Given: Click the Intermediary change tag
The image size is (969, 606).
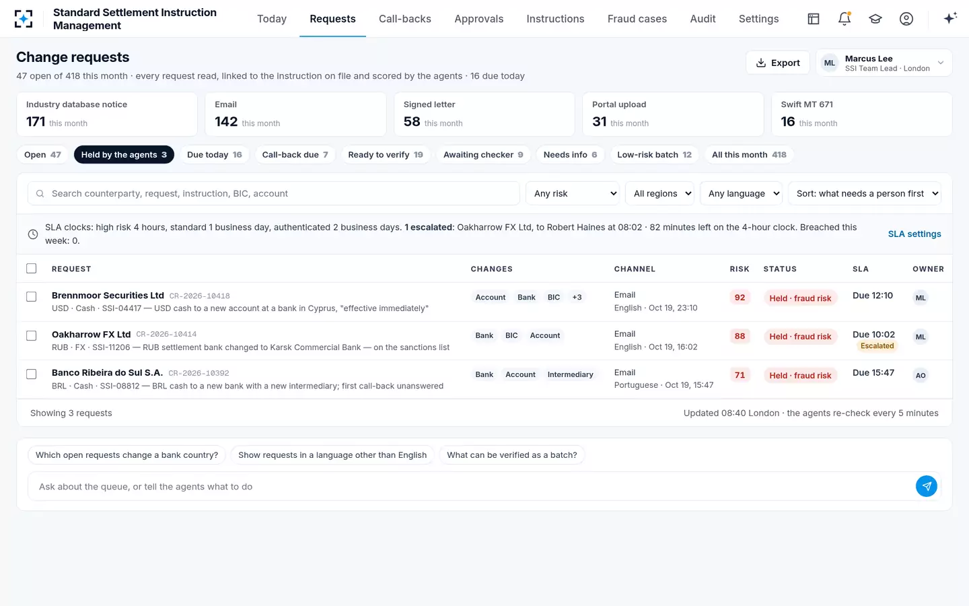Looking at the screenshot, I should 571,375.
